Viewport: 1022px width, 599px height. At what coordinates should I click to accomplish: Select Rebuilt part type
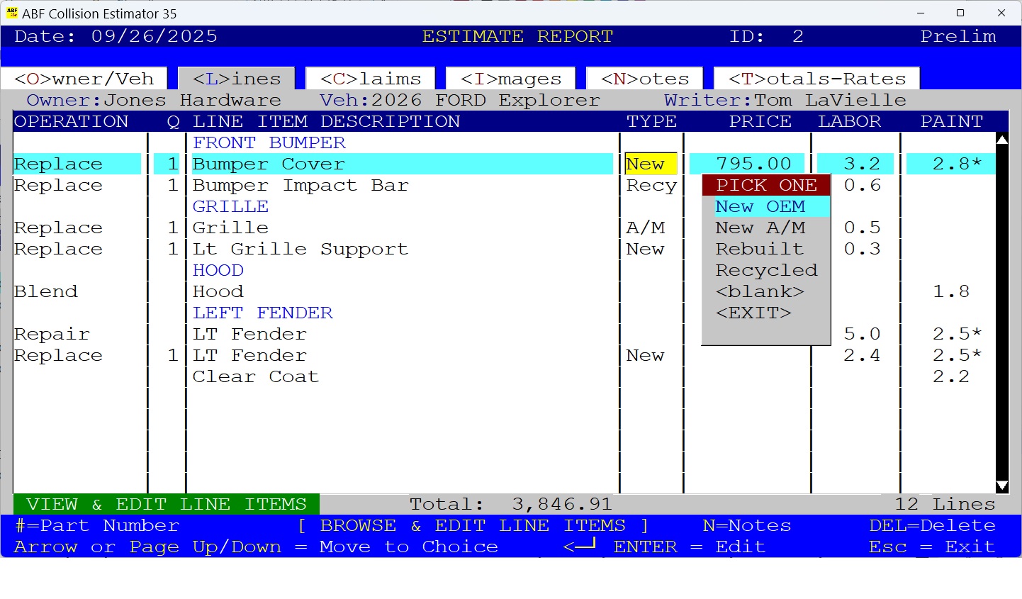[759, 249]
